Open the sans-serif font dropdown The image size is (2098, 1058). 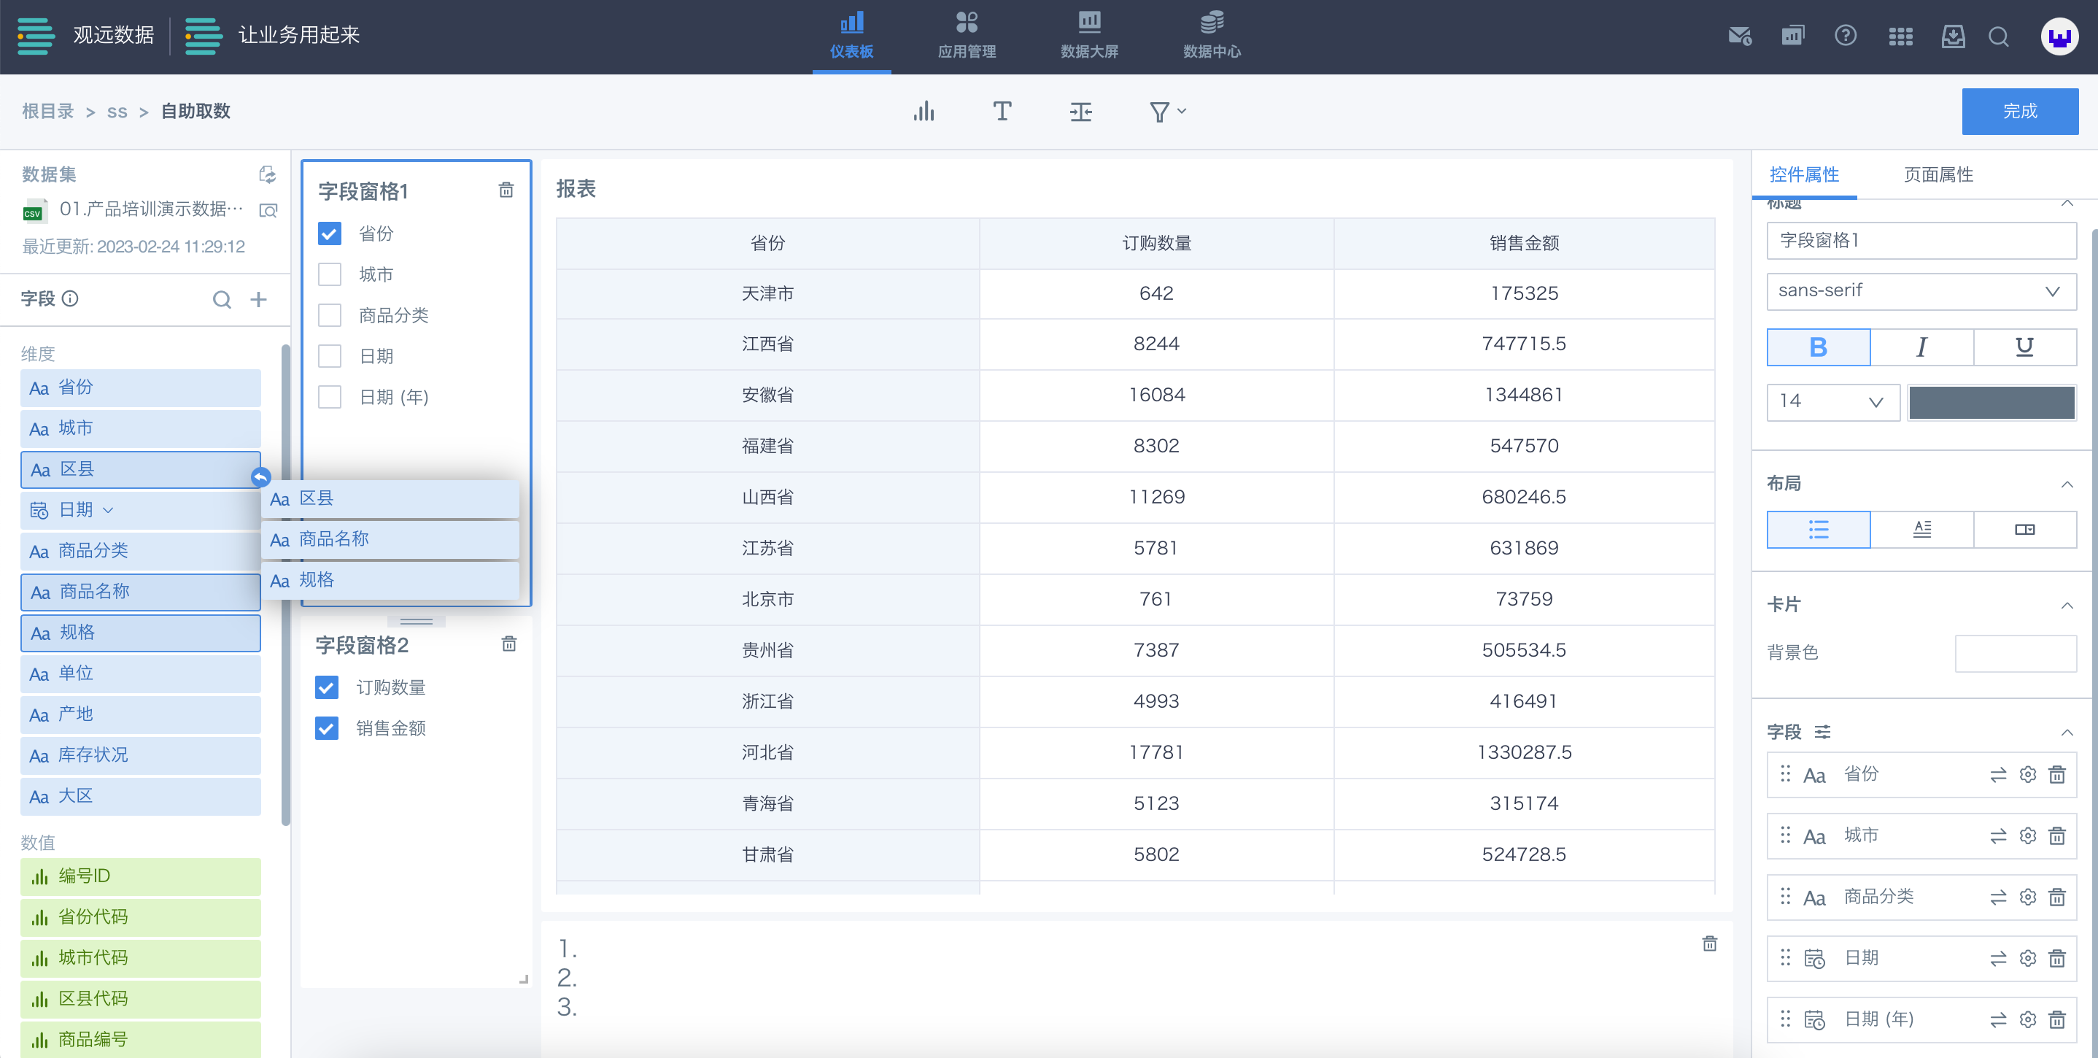coord(1921,290)
